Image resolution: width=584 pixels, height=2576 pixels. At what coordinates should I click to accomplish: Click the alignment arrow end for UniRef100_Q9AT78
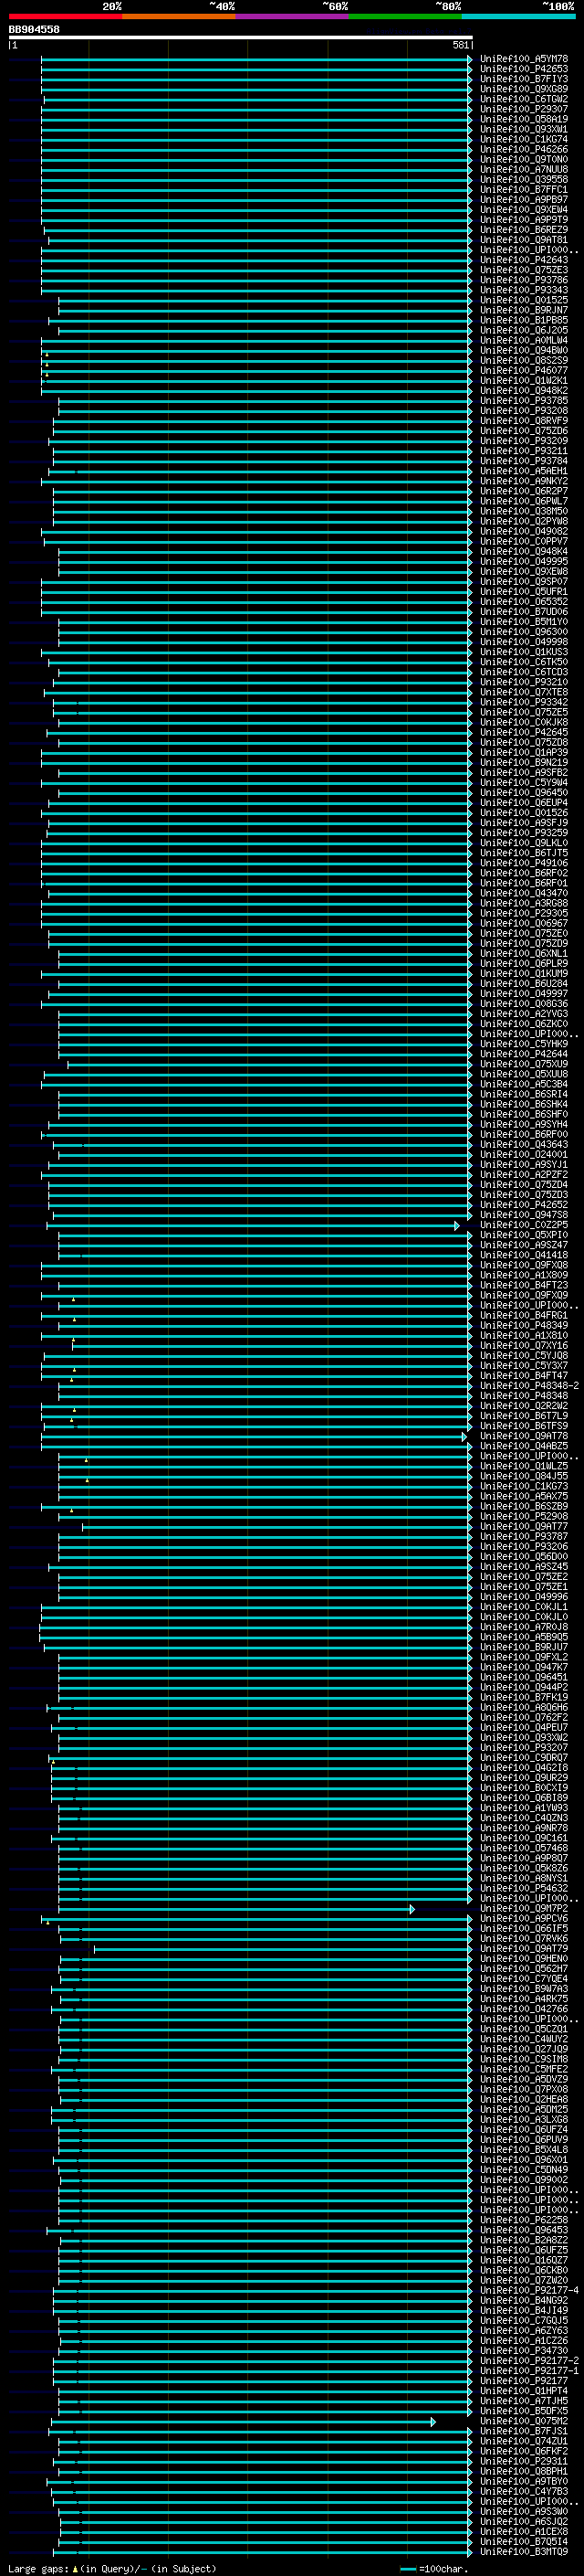(x=464, y=1436)
